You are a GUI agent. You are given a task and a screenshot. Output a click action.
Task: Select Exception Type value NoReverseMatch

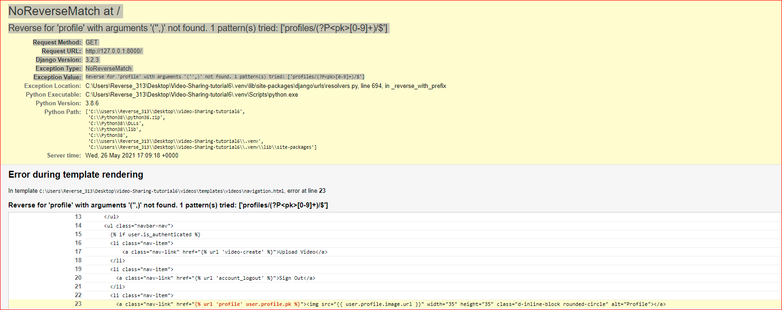coord(109,68)
